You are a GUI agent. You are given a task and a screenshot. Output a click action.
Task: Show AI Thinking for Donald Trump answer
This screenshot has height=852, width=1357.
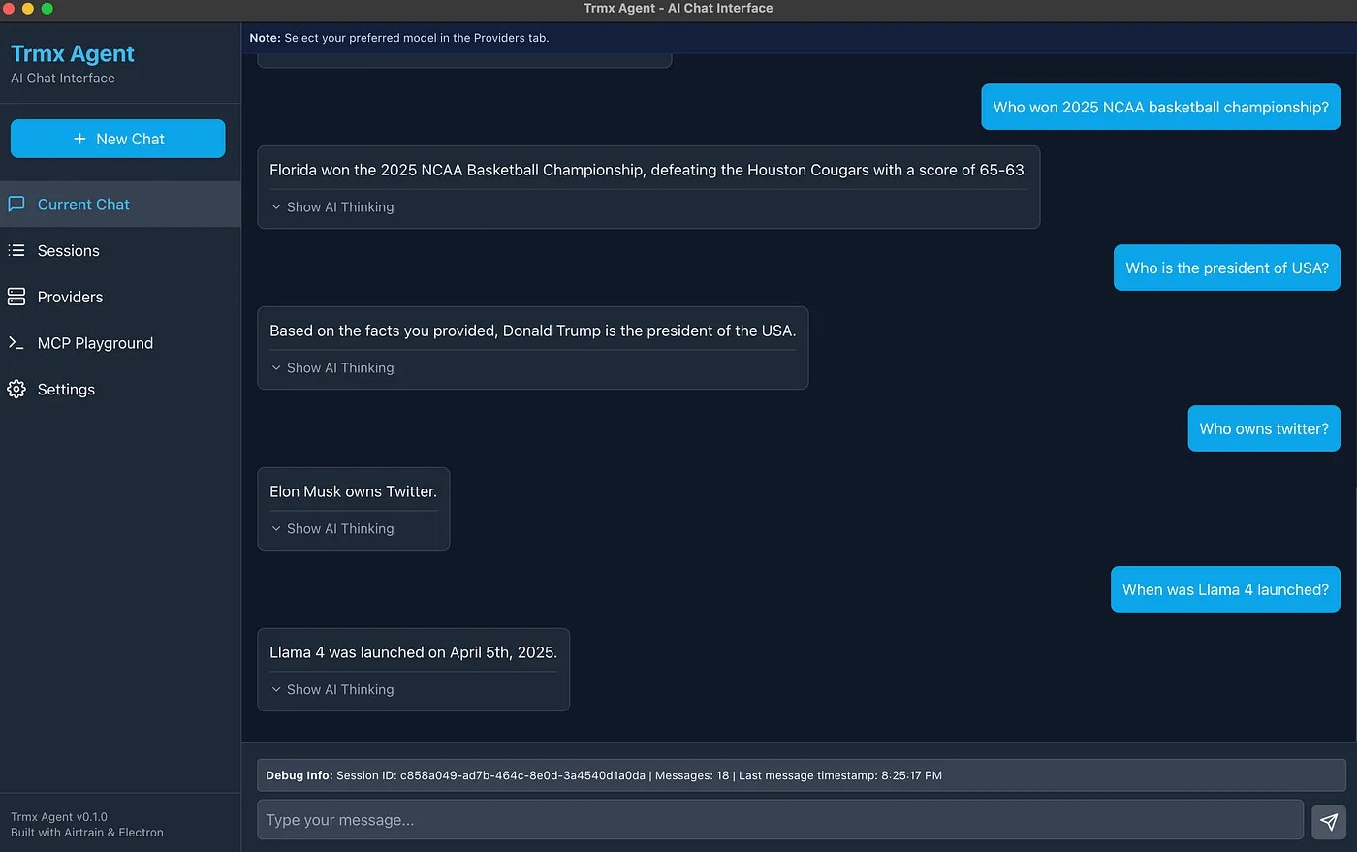pyautogui.click(x=332, y=368)
